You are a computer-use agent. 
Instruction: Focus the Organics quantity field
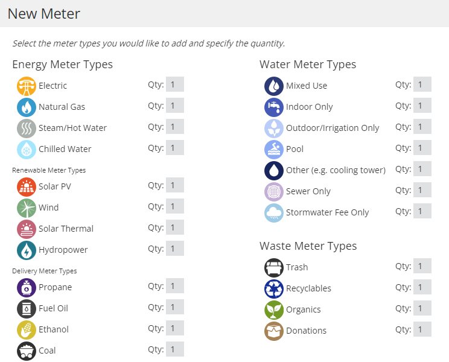coord(422,309)
